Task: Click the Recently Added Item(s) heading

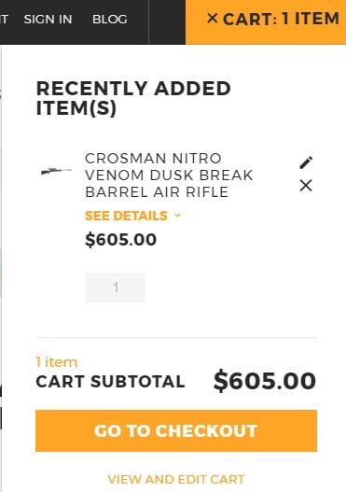Action: (x=133, y=98)
